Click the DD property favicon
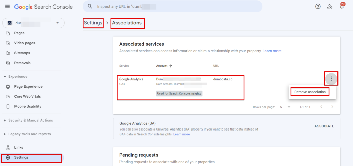353x166 pixels. pos(10,23)
